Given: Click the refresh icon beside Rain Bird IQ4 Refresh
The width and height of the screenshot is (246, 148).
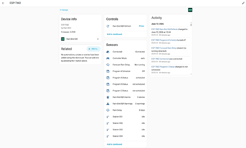Looking at the screenshot, I should pos(108,26).
